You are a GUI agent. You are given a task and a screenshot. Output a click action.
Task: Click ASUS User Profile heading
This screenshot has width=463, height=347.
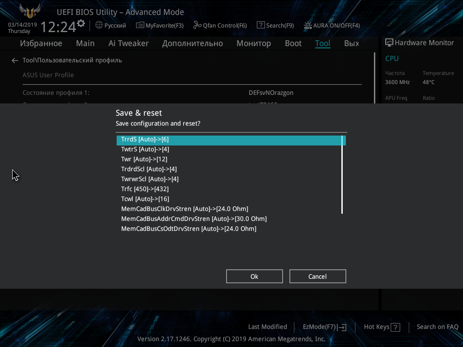coord(48,75)
